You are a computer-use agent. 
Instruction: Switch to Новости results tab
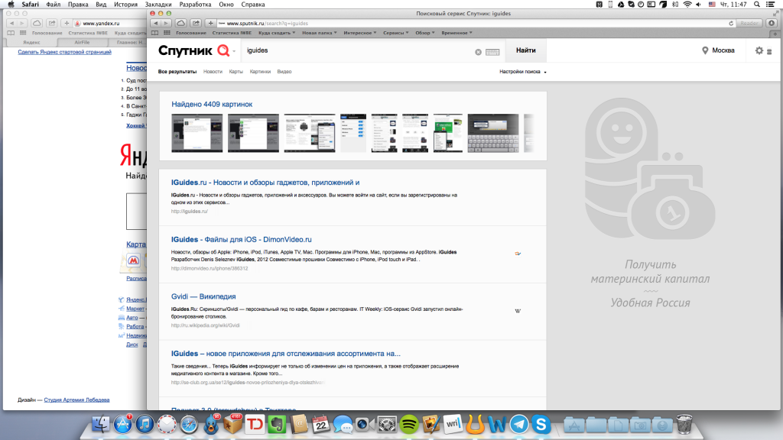tap(213, 72)
